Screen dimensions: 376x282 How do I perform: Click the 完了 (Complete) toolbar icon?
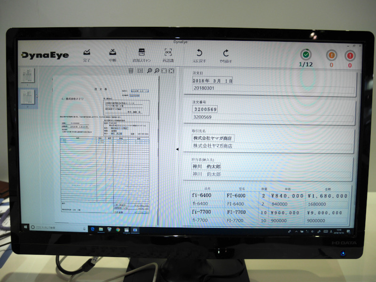[x=86, y=55]
